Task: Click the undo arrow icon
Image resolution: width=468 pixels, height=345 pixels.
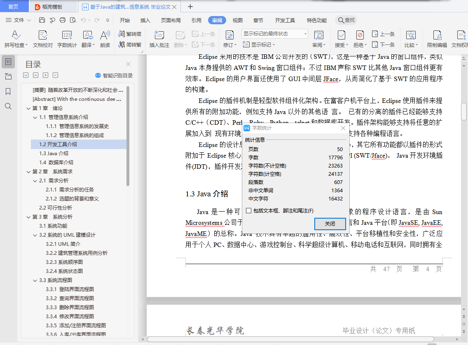Action: pos(83,20)
